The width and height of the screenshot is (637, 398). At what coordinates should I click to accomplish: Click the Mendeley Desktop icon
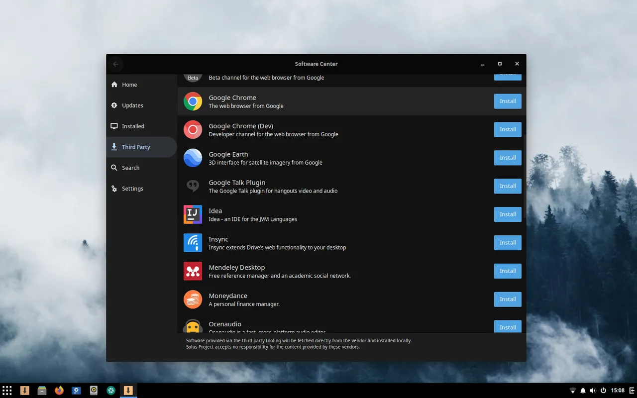click(193, 271)
